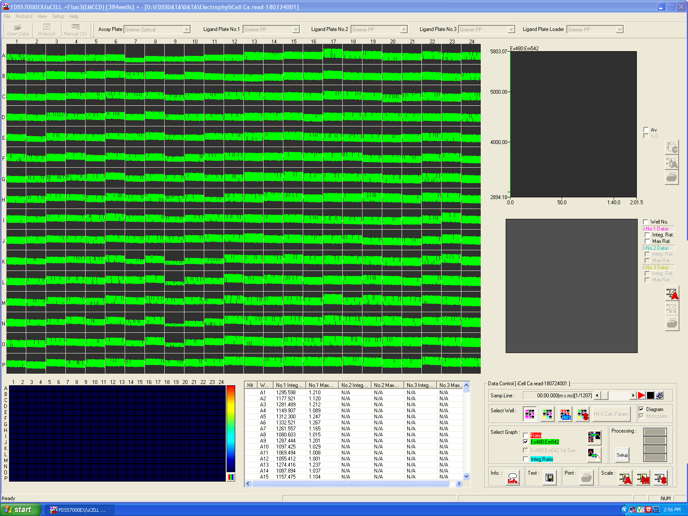The image size is (688, 516).
Task: Open the Assay Plate dropdown
Action: click(x=187, y=30)
